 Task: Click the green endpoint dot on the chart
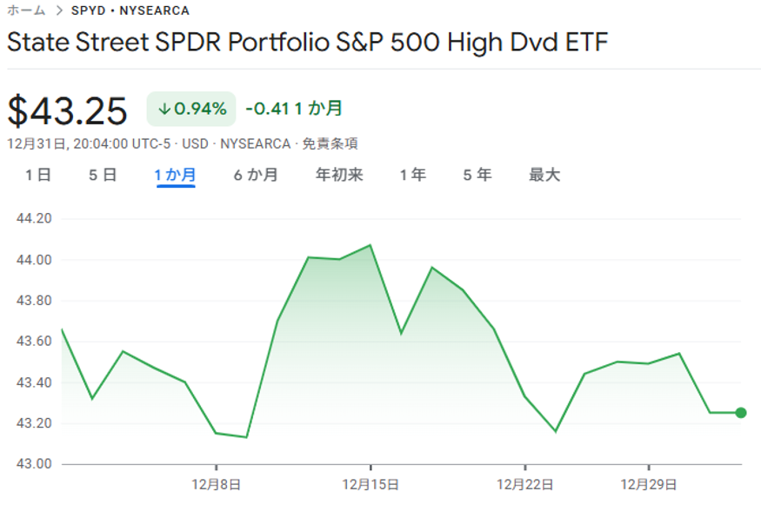[x=741, y=412]
